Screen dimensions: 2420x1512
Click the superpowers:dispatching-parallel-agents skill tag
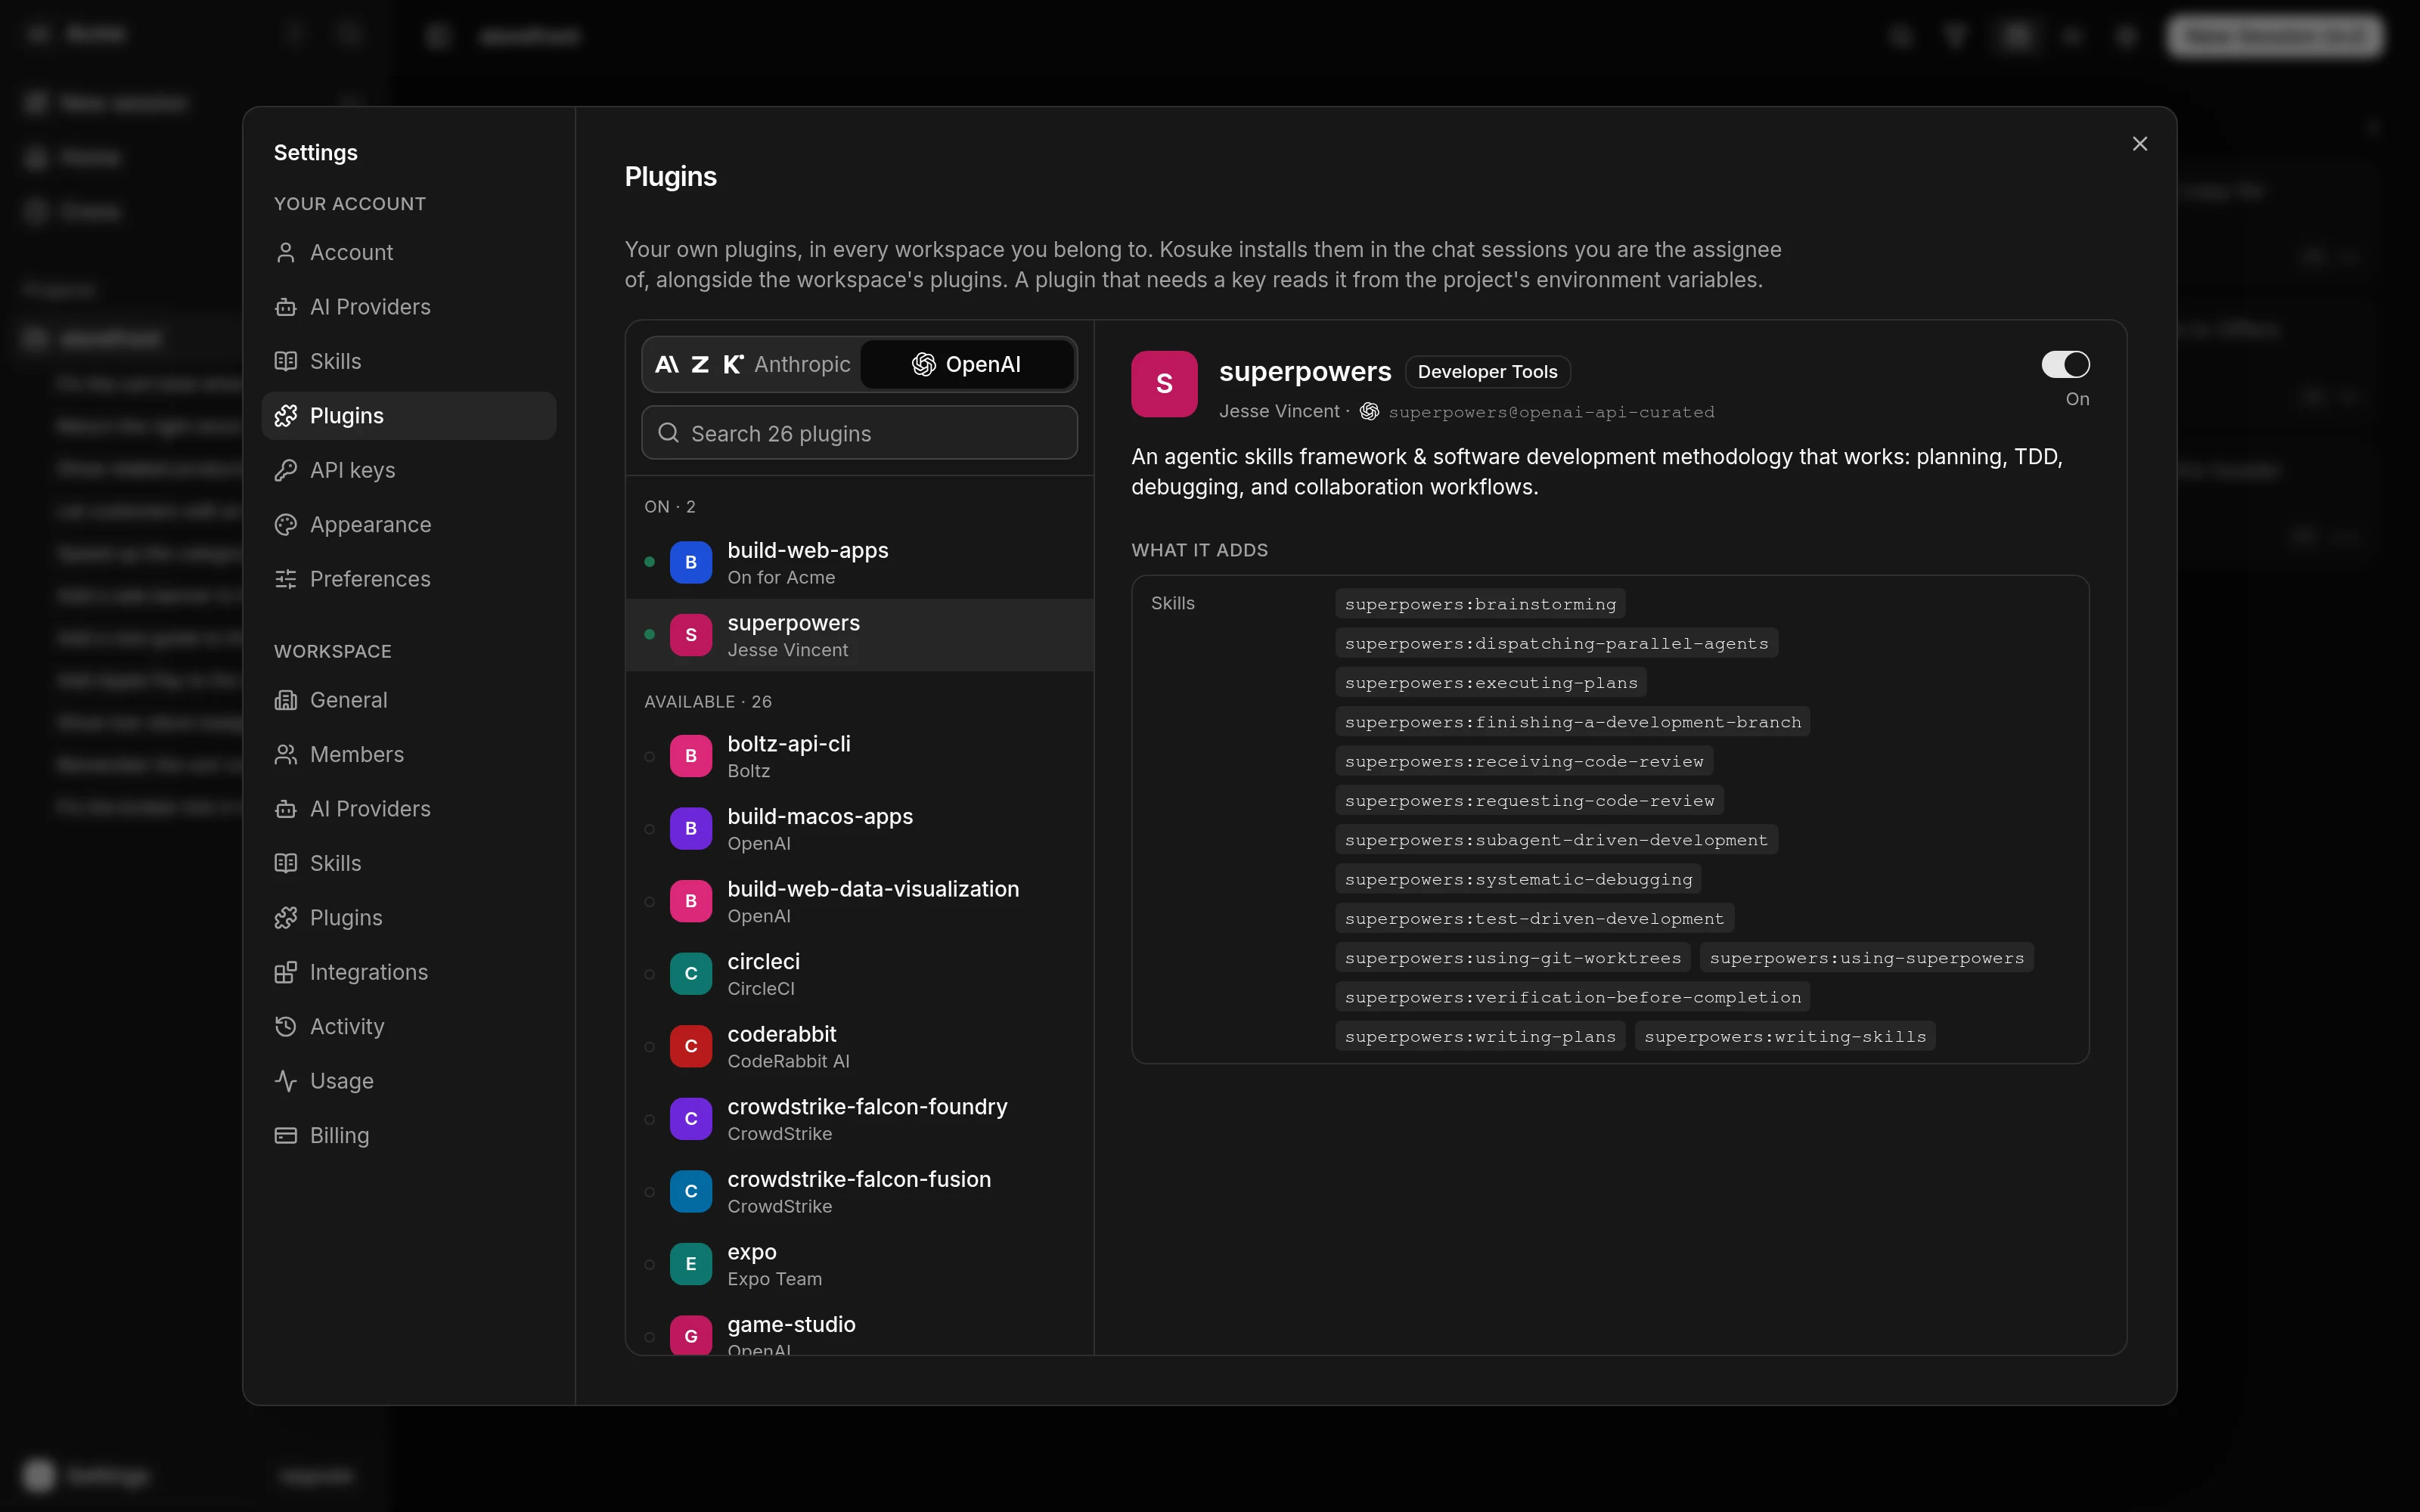point(1556,643)
